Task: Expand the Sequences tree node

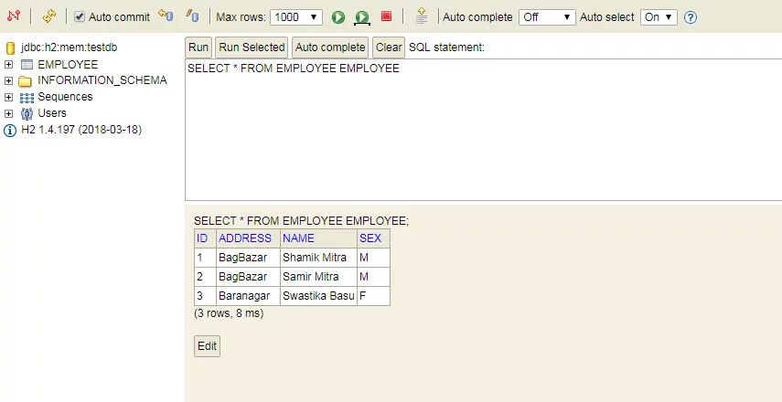Action: pyautogui.click(x=8, y=97)
